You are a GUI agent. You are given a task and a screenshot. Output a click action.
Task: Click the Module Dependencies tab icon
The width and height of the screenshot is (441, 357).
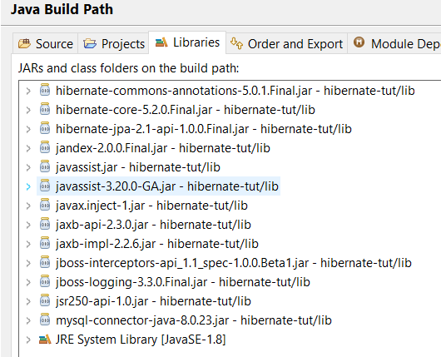359,42
